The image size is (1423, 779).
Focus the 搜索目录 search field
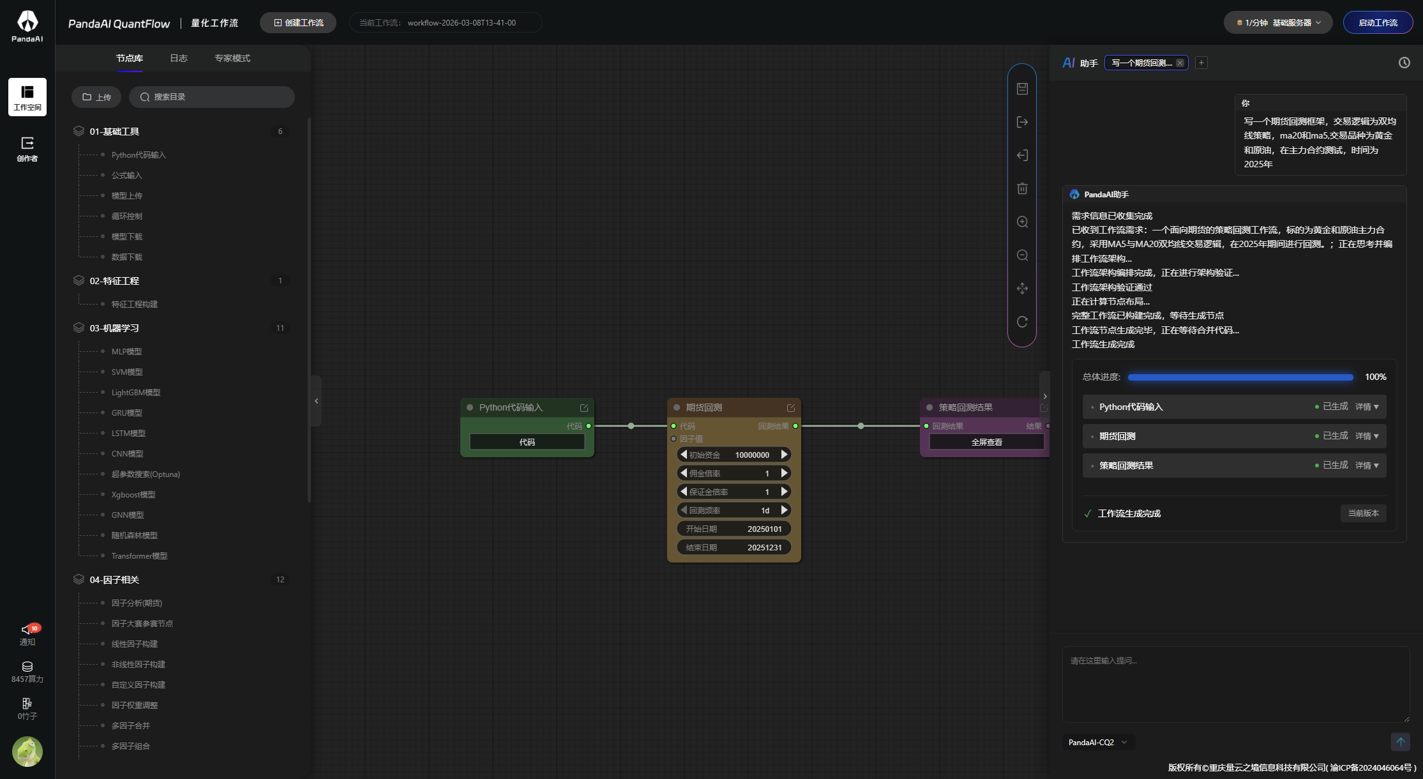[212, 97]
